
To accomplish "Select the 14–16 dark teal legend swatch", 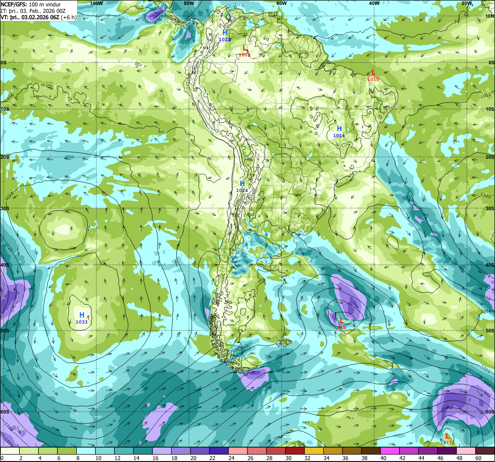I will [143, 451].
